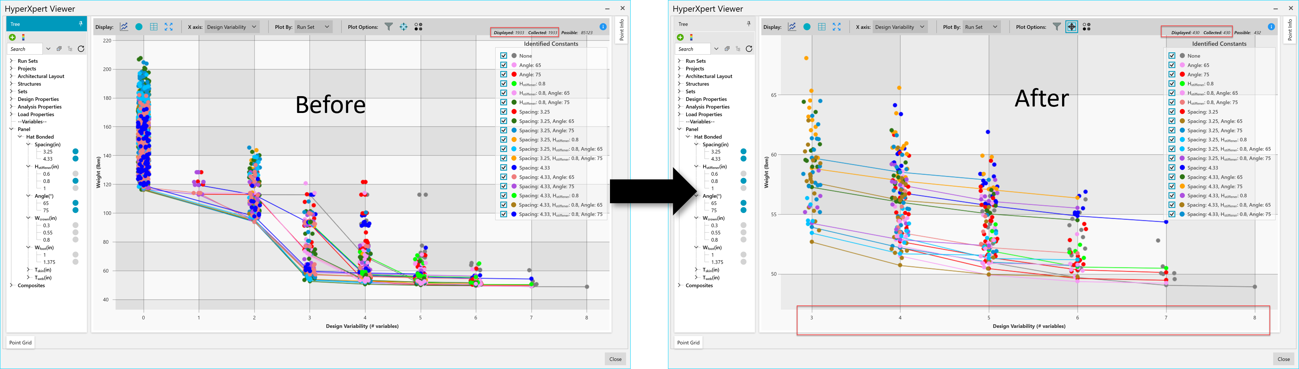Expand Tskin(in) node in After window
The width and height of the screenshot is (1299, 369).
click(x=696, y=270)
